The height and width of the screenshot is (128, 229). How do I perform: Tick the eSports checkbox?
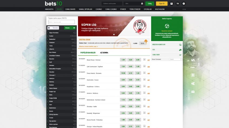coord(75,49)
